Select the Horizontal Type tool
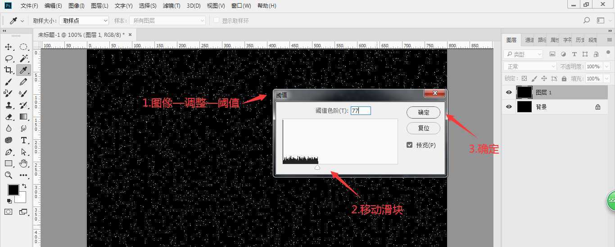615x247 pixels. point(23,140)
